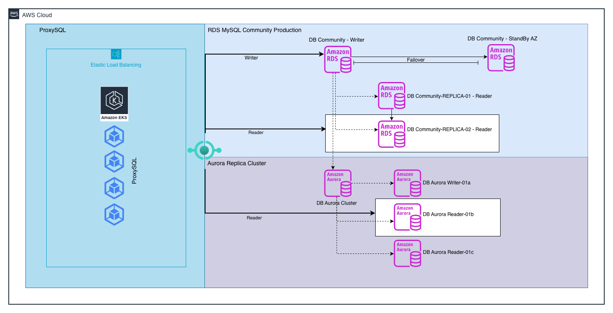The width and height of the screenshot is (613, 313).
Task: Click the "DB Aurora Reader-01b" label
Action: (448, 214)
